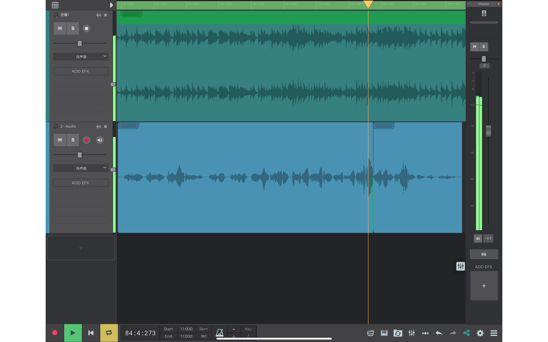Click the volume slider on track 世缘1
Image resolution: width=548 pixels, height=342 pixels.
pos(80,43)
